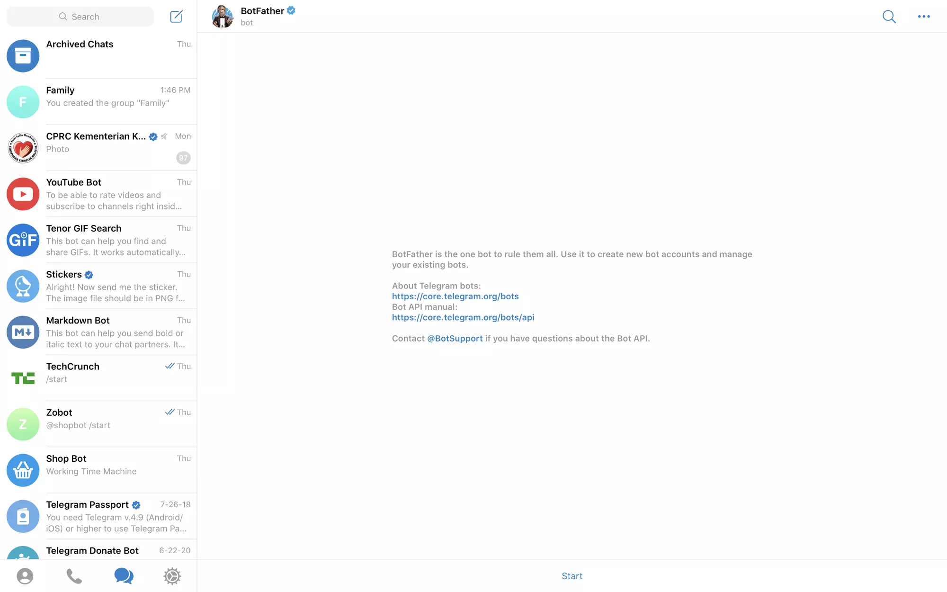The height and width of the screenshot is (592, 947).
Task: Open Bot API manual link
Action: coord(463,316)
